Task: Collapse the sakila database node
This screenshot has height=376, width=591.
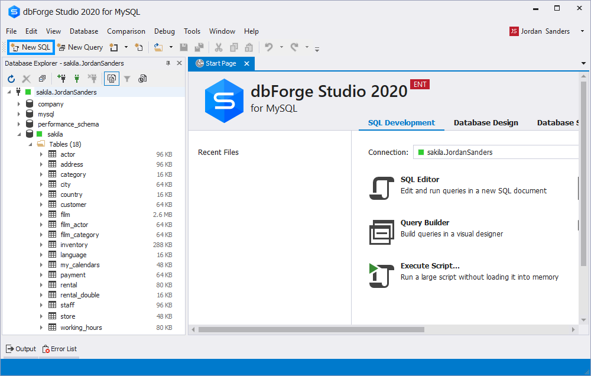Action: [19, 134]
